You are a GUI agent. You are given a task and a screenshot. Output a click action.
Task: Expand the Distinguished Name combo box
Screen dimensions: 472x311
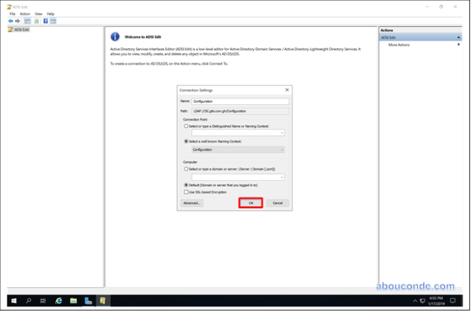pyautogui.click(x=282, y=133)
